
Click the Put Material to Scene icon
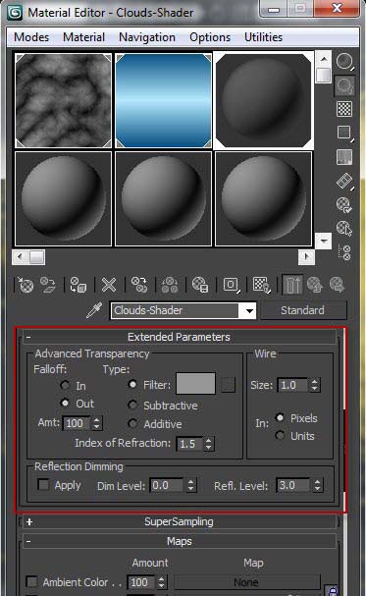[x=48, y=285]
